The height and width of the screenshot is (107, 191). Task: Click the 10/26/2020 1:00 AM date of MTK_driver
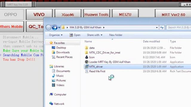[155, 67]
